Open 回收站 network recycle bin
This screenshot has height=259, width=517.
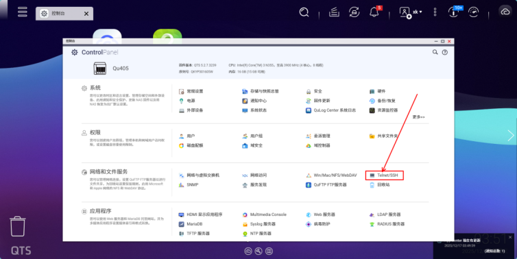[379, 185]
